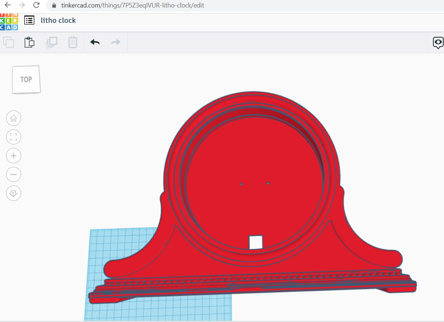Zoom out from the design

coord(13,174)
